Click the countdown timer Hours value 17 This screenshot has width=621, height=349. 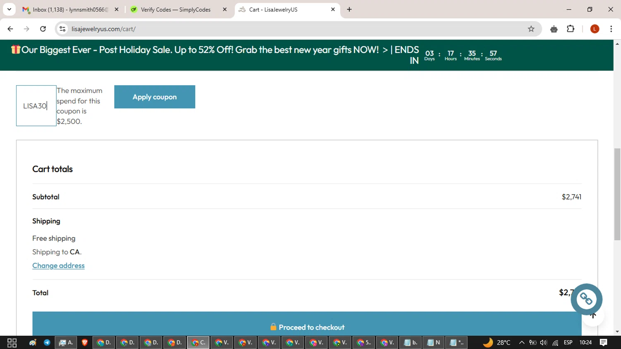tap(451, 53)
